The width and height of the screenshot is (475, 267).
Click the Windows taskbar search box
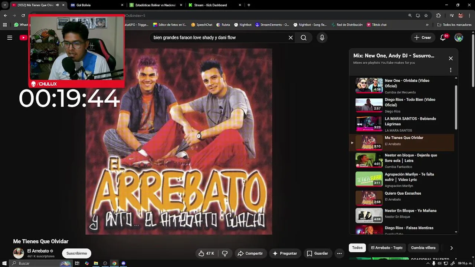tap(40, 263)
